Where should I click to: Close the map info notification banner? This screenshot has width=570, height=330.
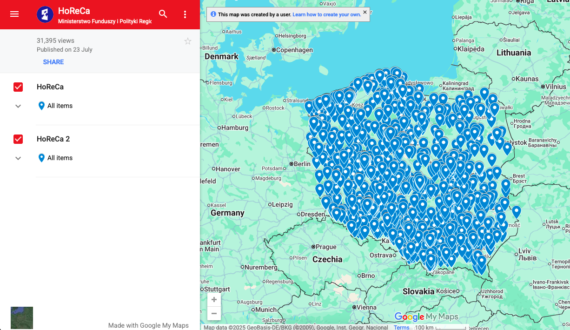click(365, 12)
